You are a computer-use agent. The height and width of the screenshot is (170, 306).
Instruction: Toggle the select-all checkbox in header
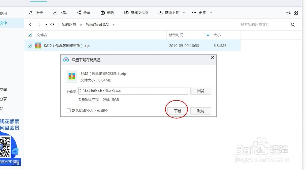click(30, 35)
